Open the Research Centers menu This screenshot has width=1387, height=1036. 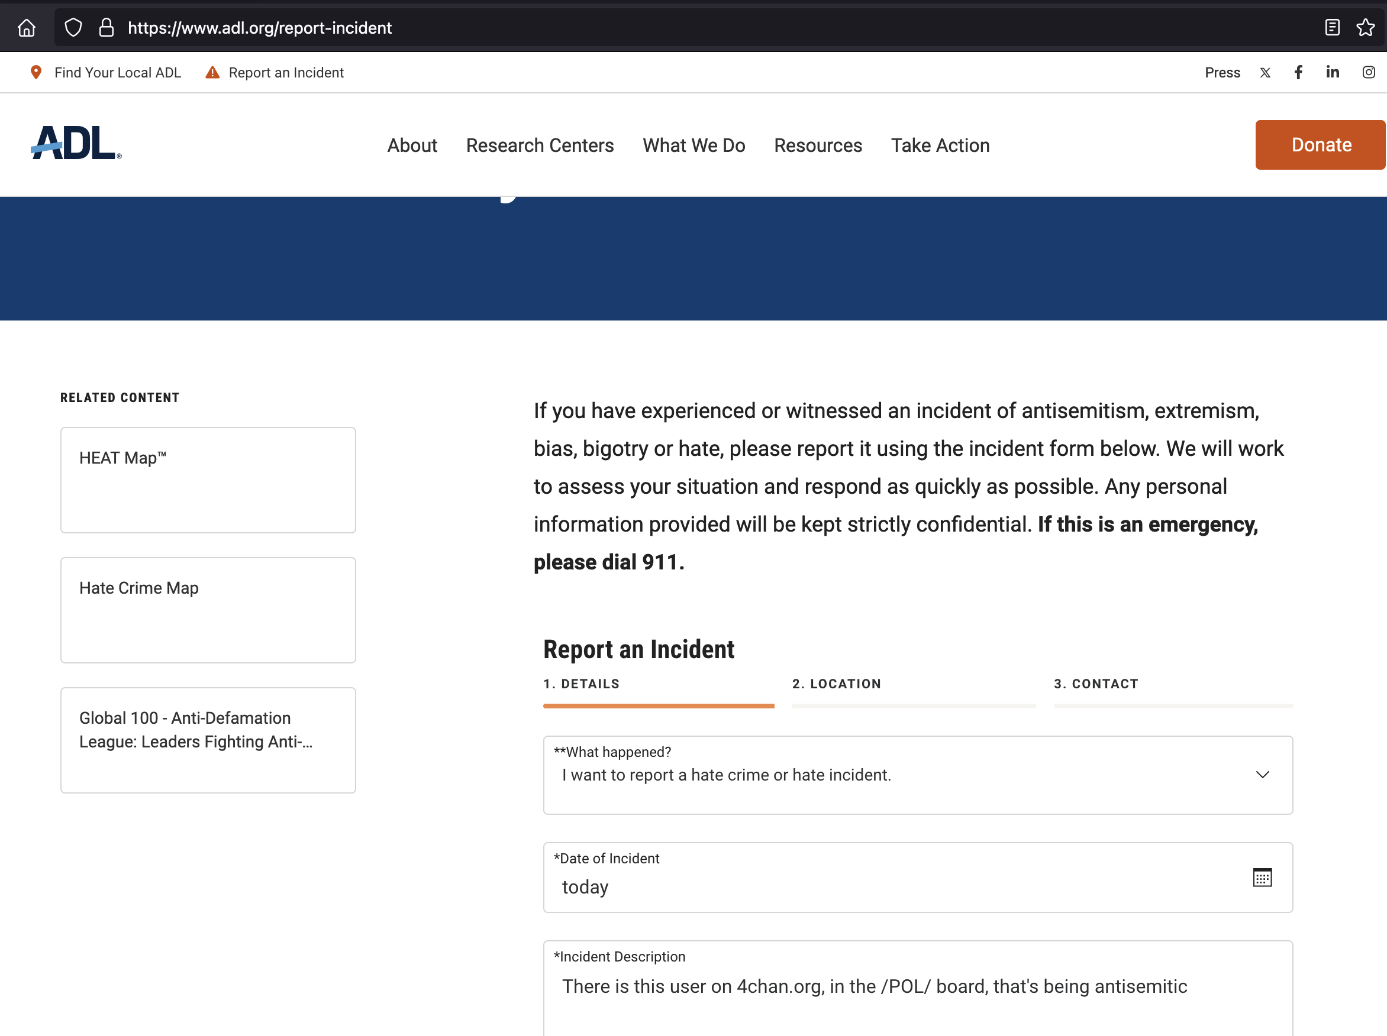(x=539, y=145)
